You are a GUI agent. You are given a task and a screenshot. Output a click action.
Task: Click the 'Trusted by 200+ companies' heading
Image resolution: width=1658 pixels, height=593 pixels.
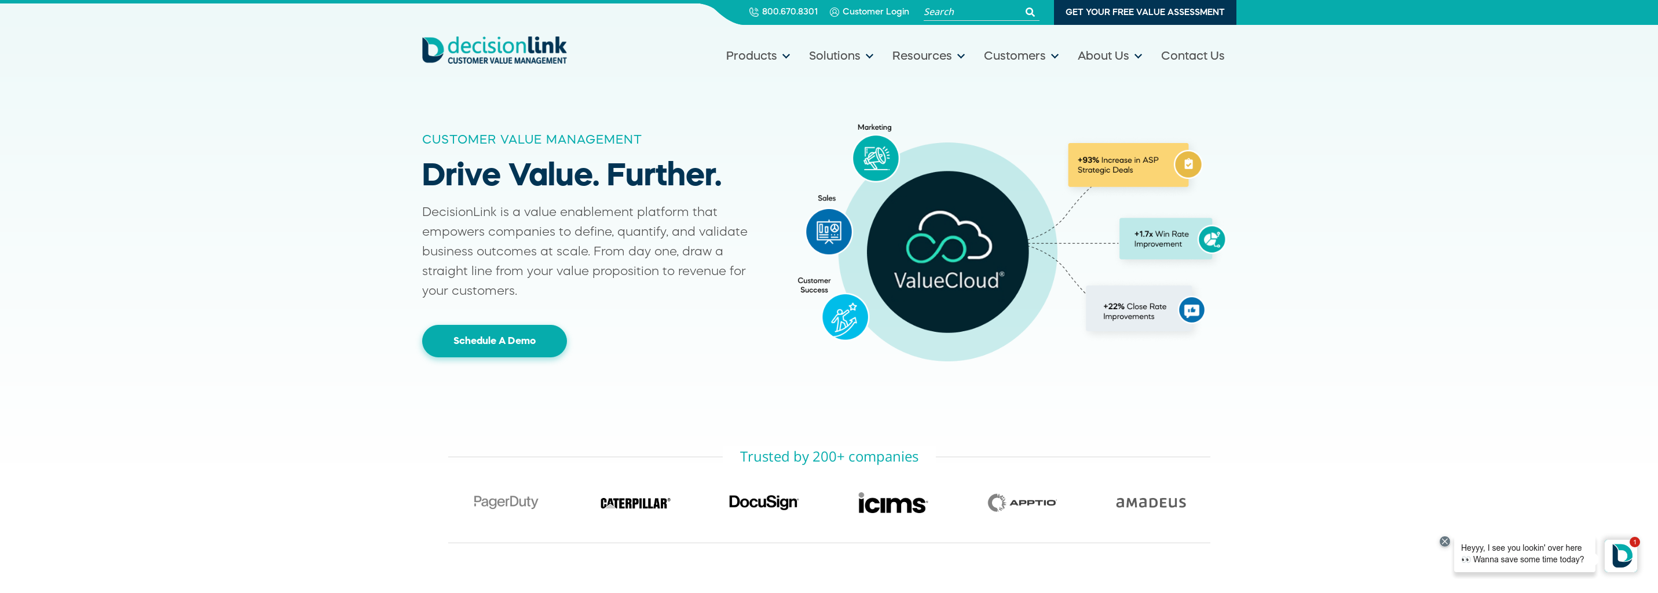tap(829, 456)
